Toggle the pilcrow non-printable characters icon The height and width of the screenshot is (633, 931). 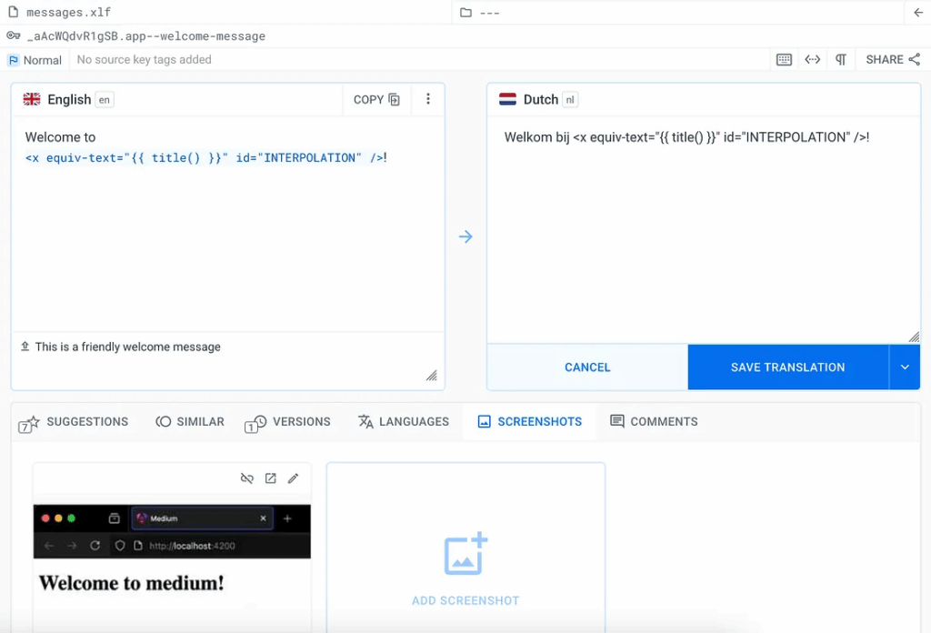pyautogui.click(x=841, y=60)
